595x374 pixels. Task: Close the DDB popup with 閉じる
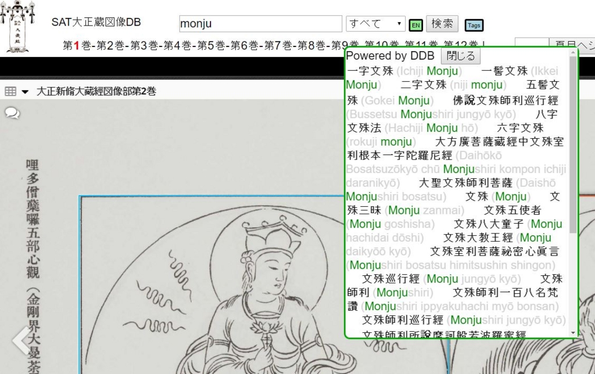point(461,56)
